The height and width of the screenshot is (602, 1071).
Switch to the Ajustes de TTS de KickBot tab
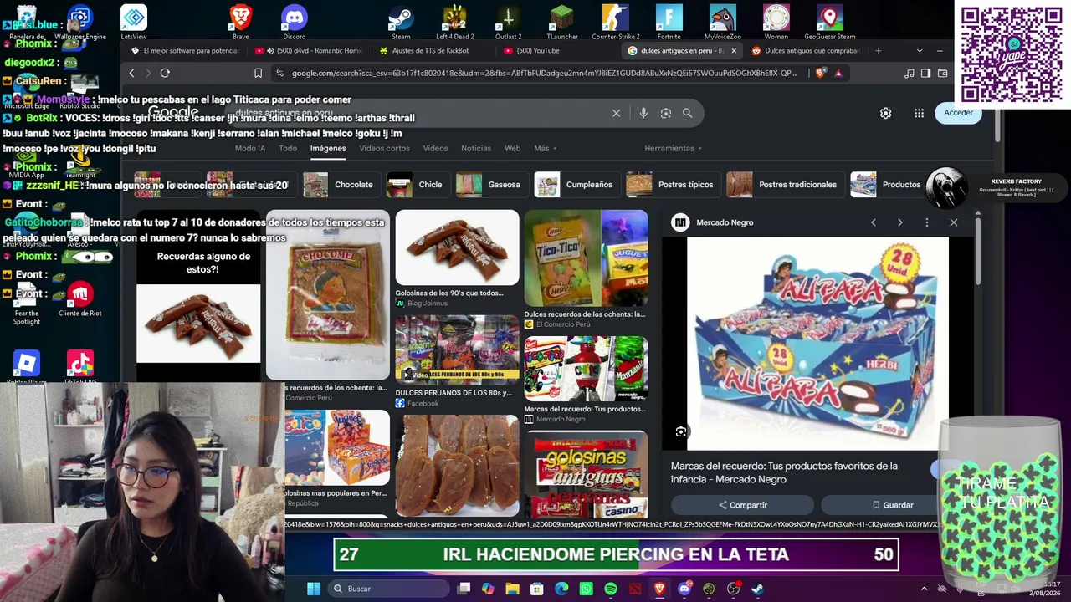coord(430,51)
